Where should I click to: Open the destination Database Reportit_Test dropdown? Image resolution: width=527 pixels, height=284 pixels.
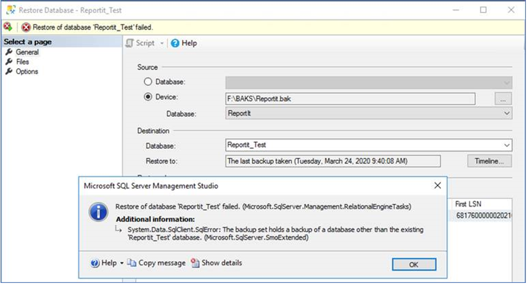click(x=369, y=145)
